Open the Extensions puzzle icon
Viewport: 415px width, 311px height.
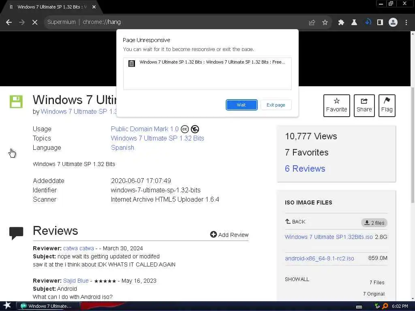tap(341, 23)
